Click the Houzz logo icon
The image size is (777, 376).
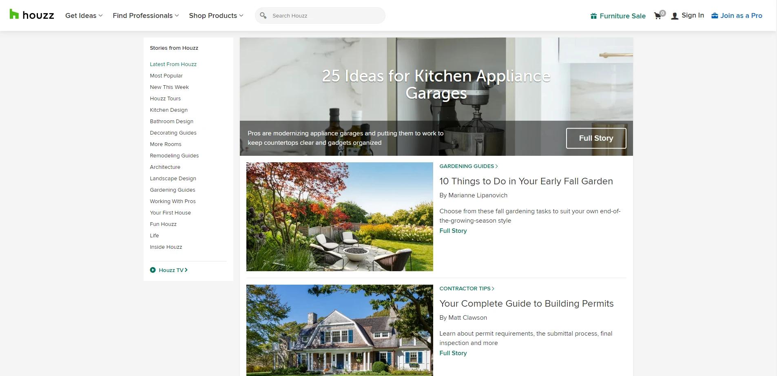14,14
